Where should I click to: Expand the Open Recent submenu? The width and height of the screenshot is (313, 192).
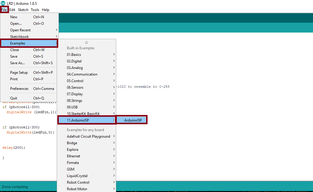tap(29, 30)
